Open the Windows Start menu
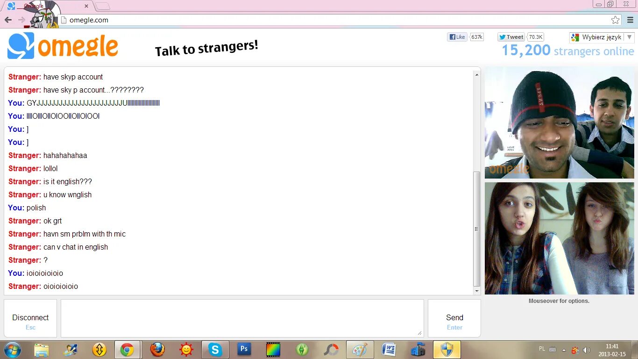 point(13,349)
